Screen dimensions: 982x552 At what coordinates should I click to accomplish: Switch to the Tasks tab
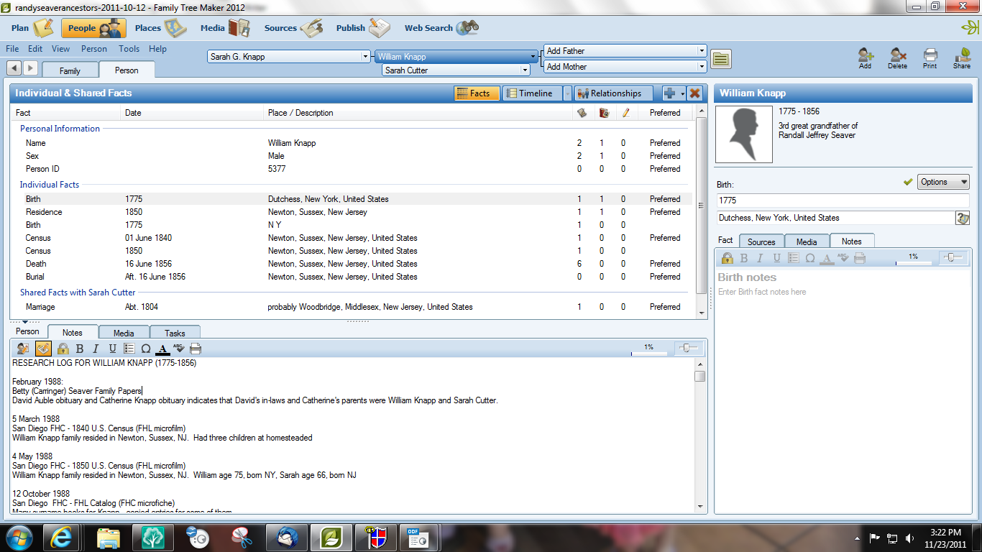175,333
